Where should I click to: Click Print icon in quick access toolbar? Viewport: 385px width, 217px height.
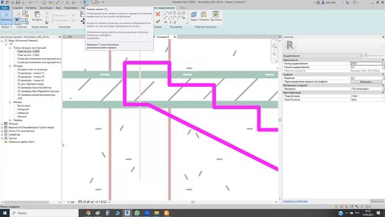[44, 2]
